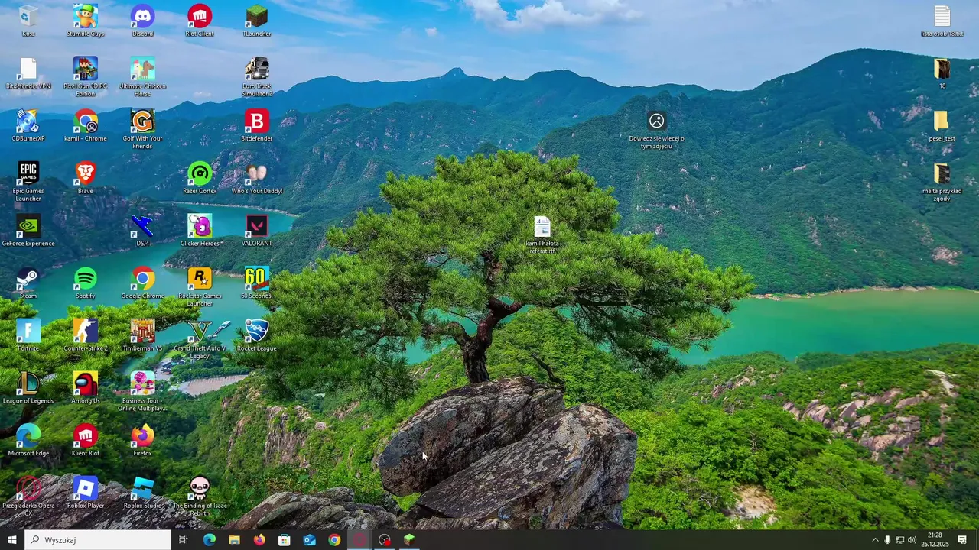Select the red Bitdefender desktop icon
This screenshot has height=550, width=979.
click(x=257, y=126)
